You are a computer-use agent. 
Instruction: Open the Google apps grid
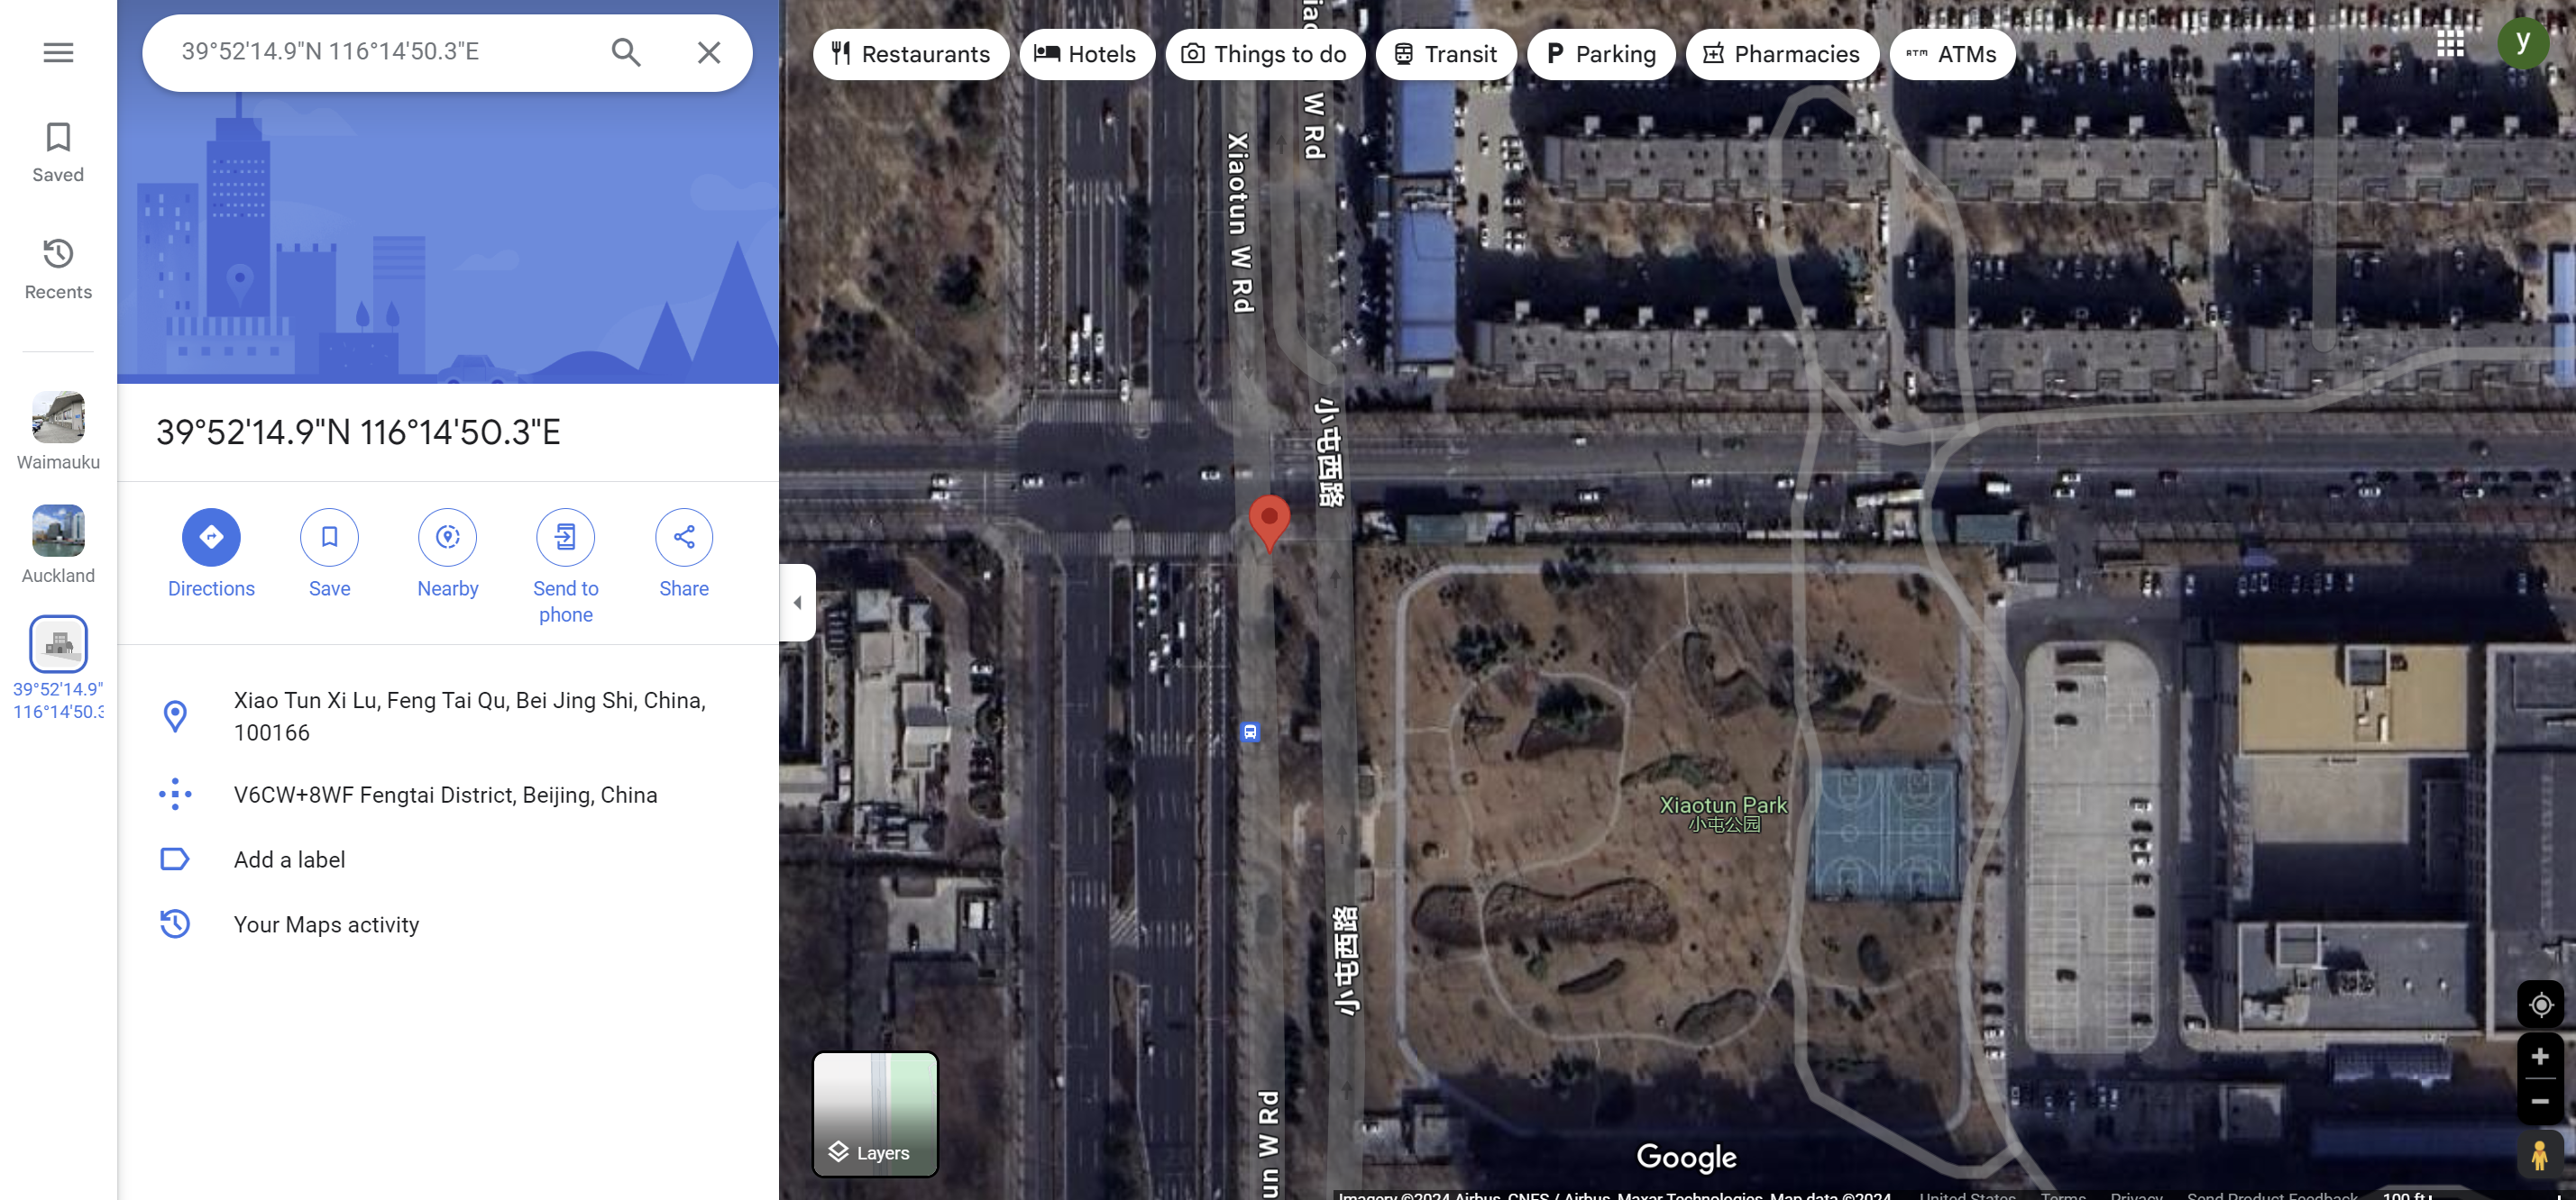coord(2450,42)
